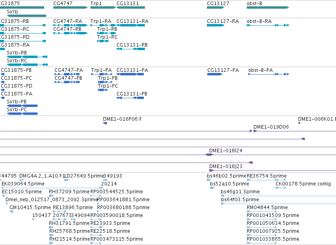Click the Trp1 gene label

click(x=96, y=4)
